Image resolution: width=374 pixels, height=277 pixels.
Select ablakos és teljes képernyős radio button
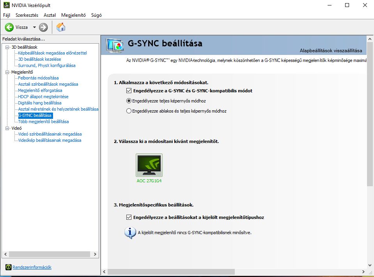pyautogui.click(x=129, y=111)
